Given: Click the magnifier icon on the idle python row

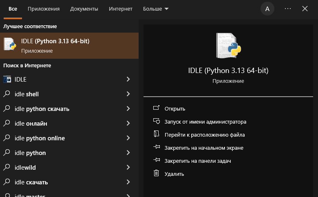Looking at the screenshot, I should pos(7,153).
